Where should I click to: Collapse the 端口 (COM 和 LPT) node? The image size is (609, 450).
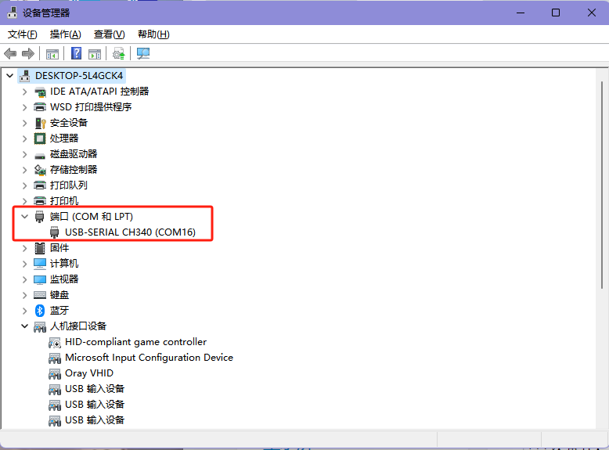point(25,216)
